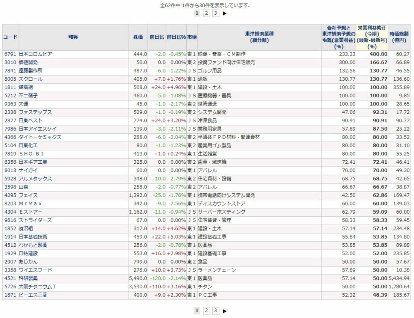Open 日東ベスト stock link
The height and width of the screenshot is (318, 414).
coord(30,121)
